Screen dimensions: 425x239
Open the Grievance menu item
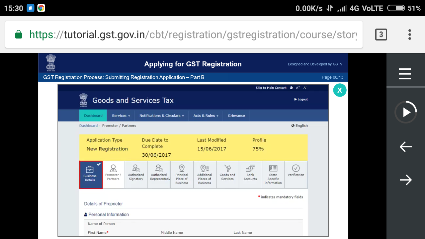236,116
